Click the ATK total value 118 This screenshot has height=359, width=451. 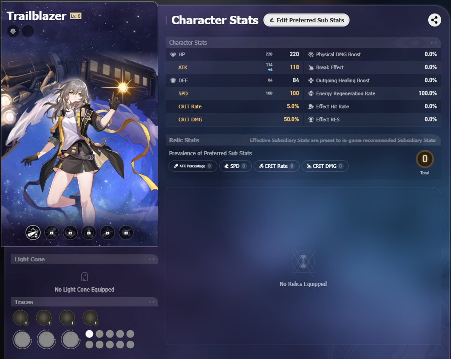[x=294, y=67]
